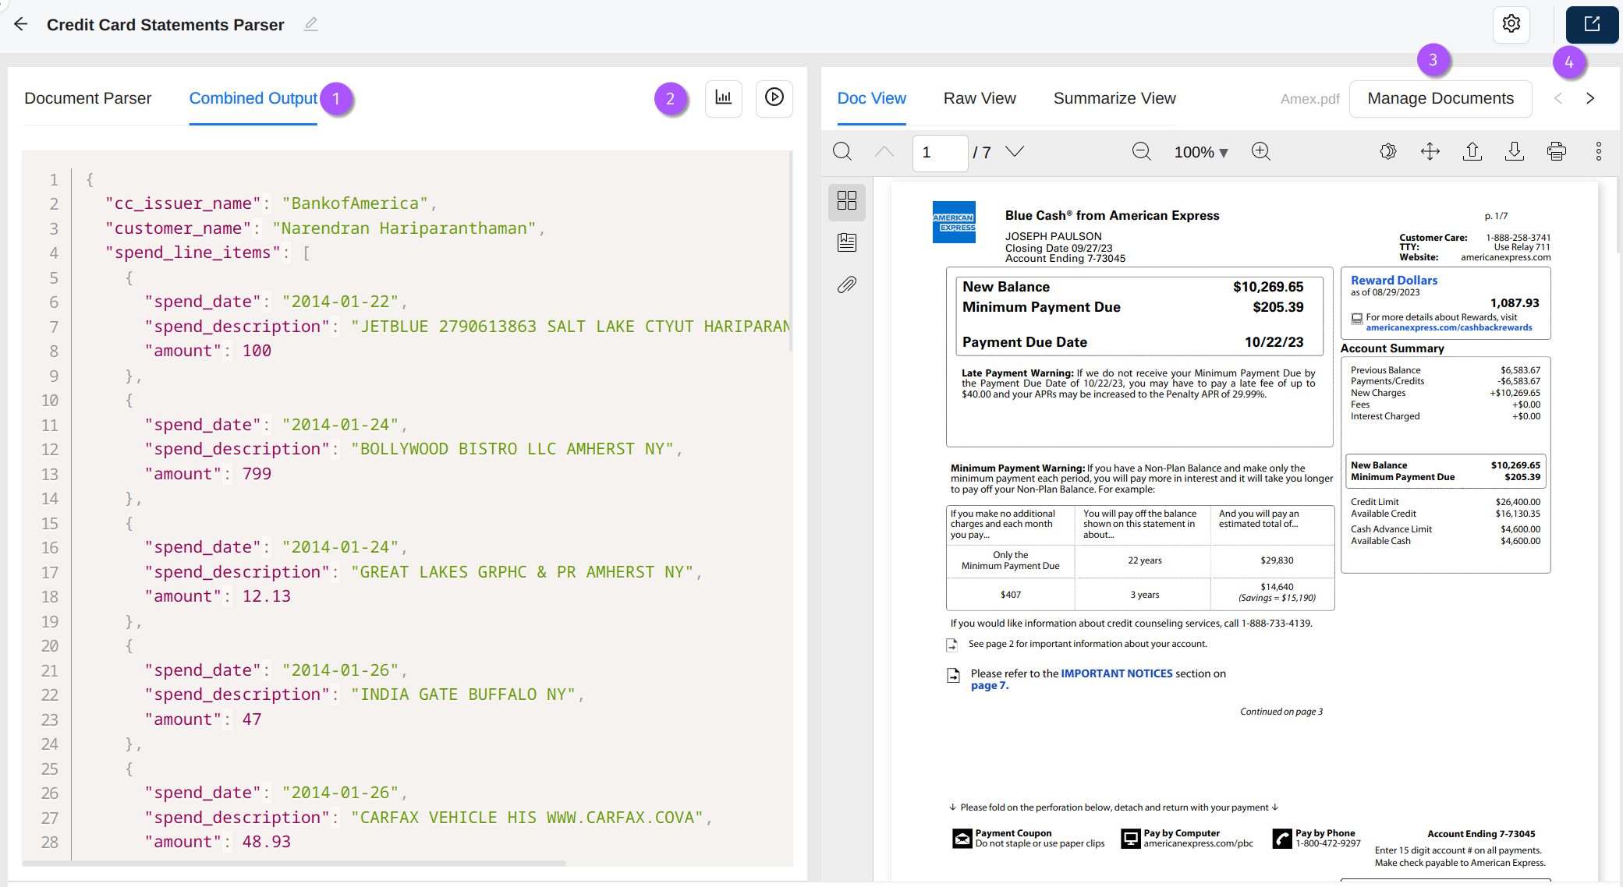
Task: Click the "Narendran Hariparanthaman" value
Action: (x=404, y=228)
